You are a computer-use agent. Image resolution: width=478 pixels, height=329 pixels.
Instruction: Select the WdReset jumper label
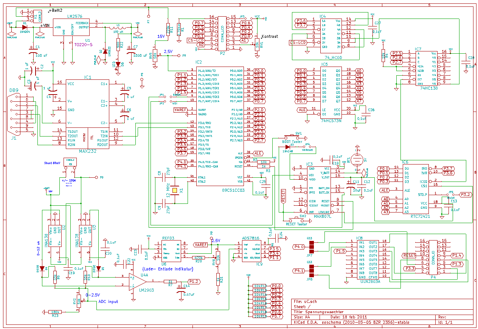click(307, 150)
